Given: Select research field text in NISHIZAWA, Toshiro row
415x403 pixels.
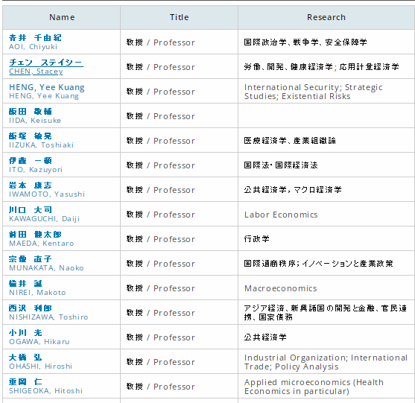Looking at the screenshot, I should pyautogui.click(x=326, y=313).
